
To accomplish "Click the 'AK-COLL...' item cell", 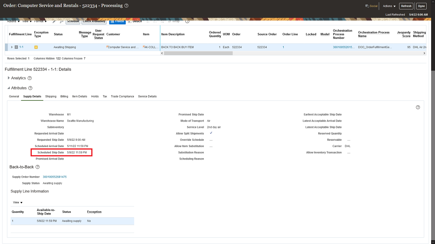I will coord(151,47).
